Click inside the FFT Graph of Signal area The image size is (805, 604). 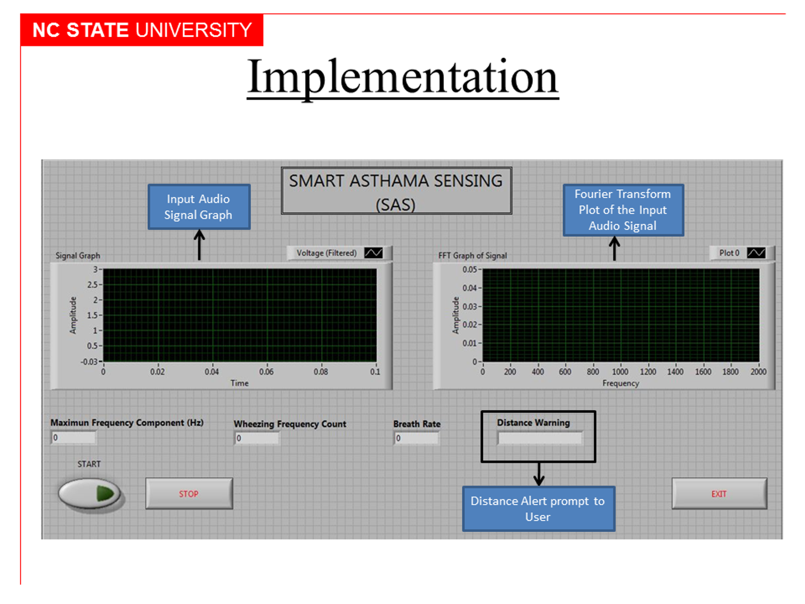coord(619,314)
